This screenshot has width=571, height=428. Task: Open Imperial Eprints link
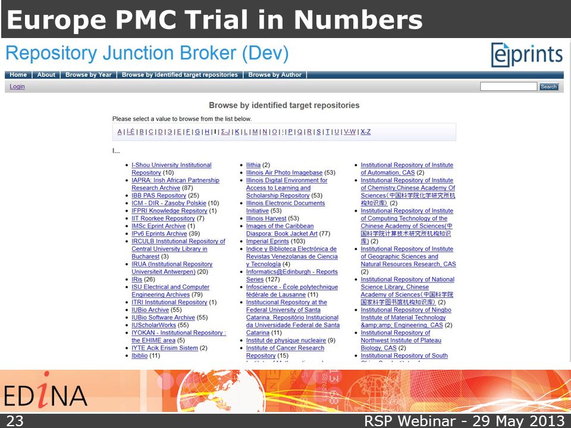(267, 241)
